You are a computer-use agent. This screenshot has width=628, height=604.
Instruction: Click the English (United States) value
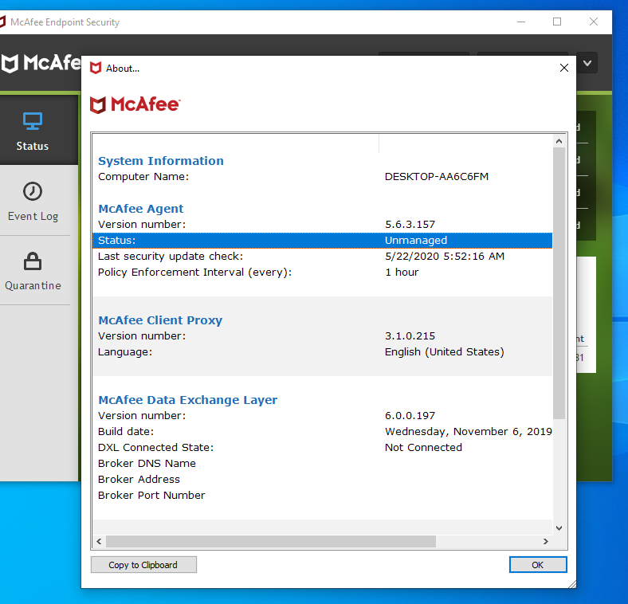444,352
